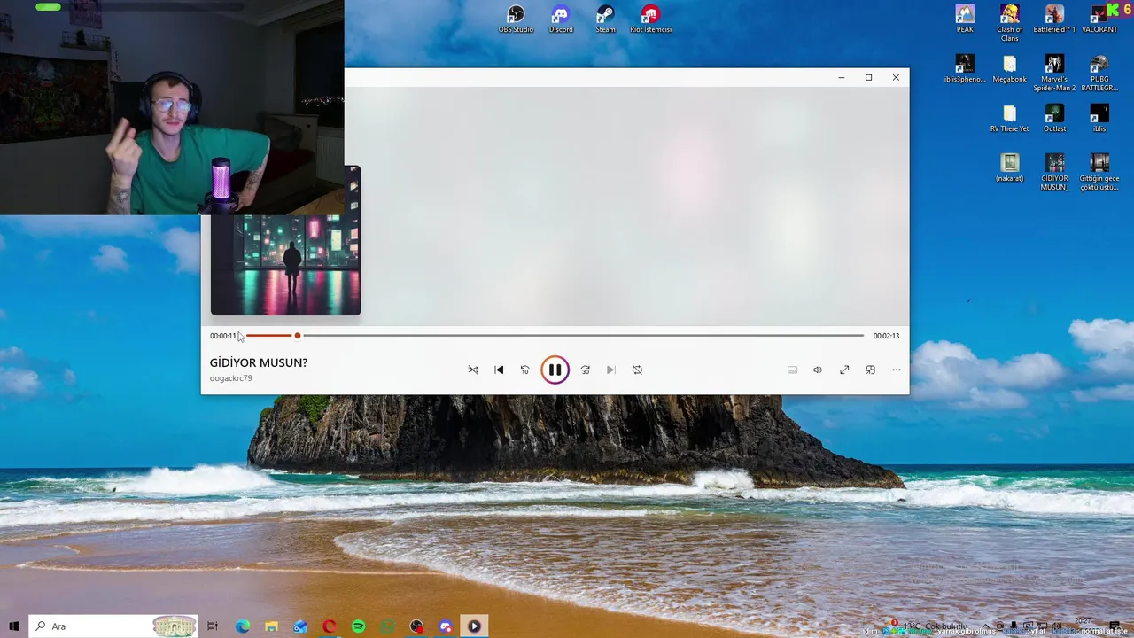Image resolution: width=1134 pixels, height=638 pixels.
Task: Open the Riot İstemcisi desktop shortcut
Action: tap(650, 19)
